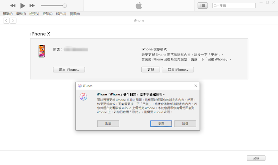The image size is (278, 165).
Task: Click the 退出 iPhone... button
Action: click(69, 70)
